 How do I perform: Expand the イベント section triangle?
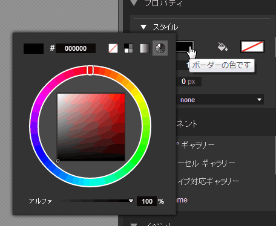pos(134,224)
